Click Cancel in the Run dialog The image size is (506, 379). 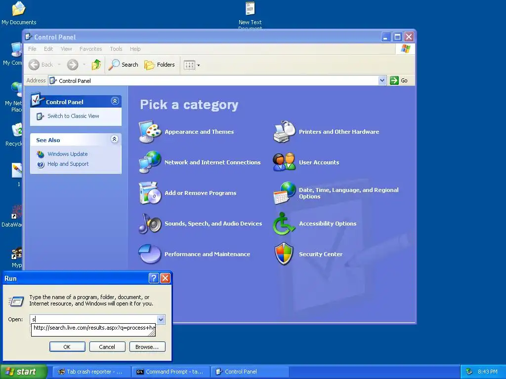[107, 347]
